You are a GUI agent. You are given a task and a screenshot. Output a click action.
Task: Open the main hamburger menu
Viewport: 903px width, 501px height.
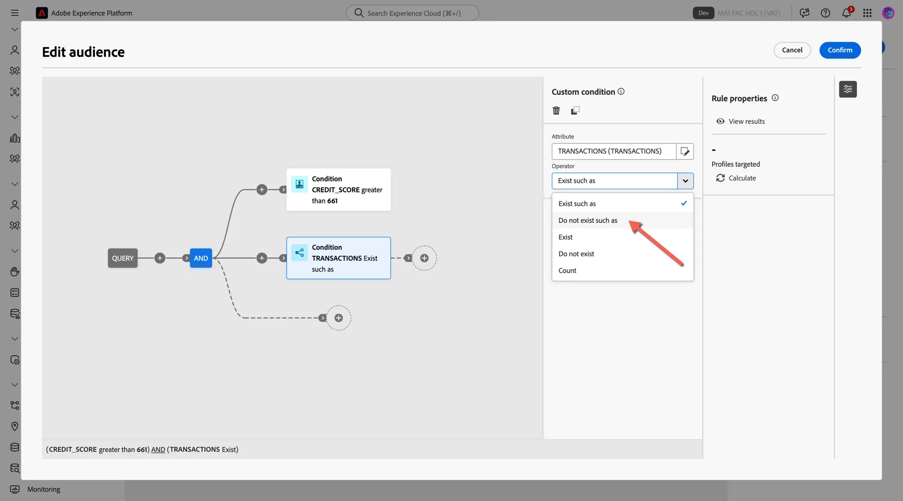(x=15, y=13)
